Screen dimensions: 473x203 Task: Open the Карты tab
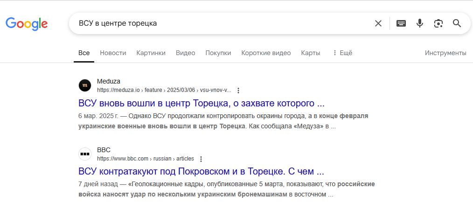(310, 53)
